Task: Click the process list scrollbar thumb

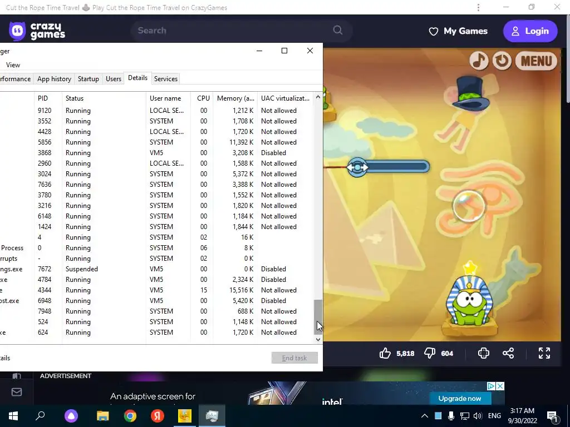Action: (318, 317)
